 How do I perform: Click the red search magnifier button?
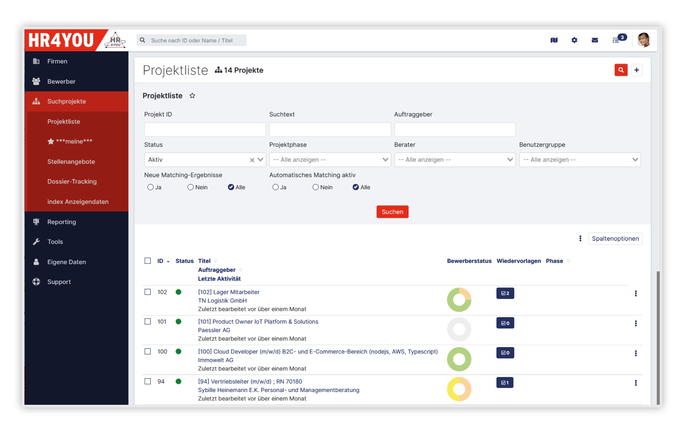coord(621,70)
